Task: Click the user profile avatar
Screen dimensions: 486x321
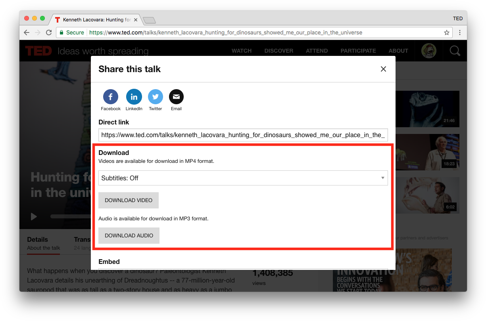Action: coord(428,51)
